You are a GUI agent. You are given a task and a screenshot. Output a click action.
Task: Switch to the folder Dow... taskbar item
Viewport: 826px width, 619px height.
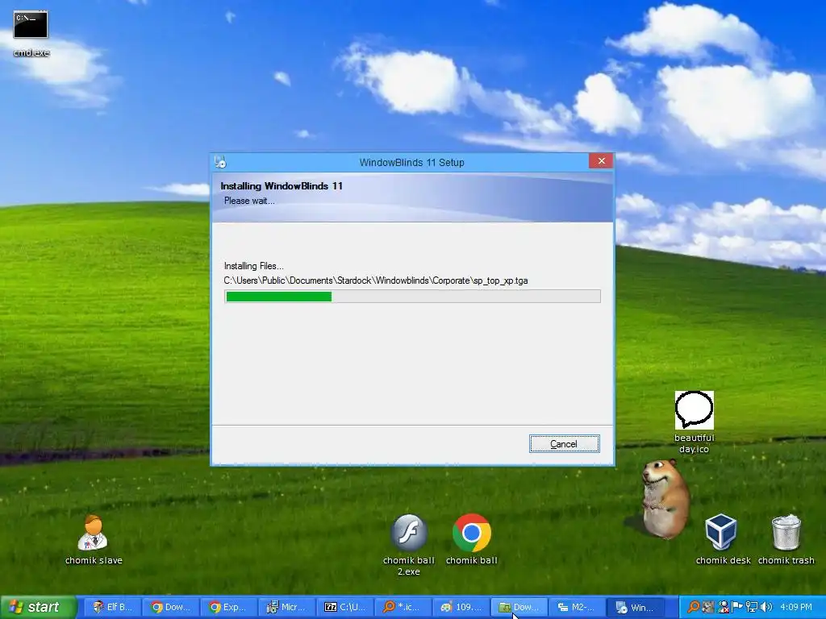coord(519,607)
